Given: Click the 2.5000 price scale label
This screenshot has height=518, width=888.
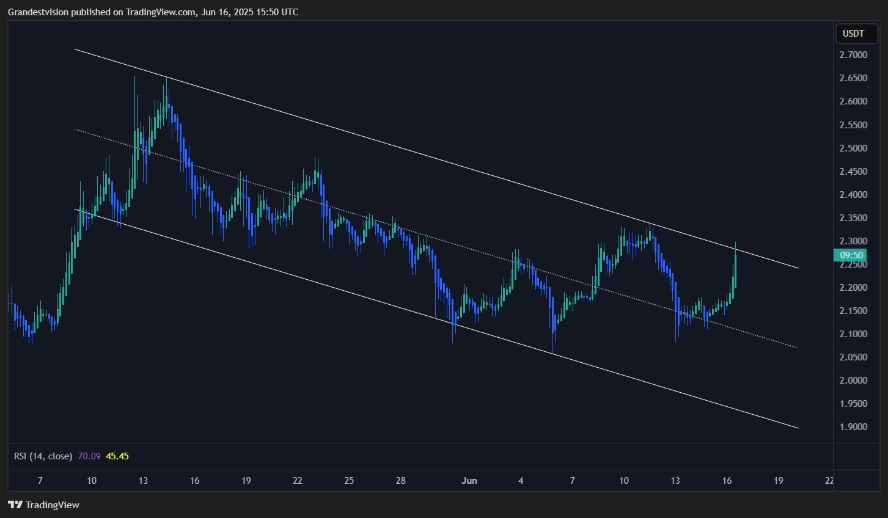Looking at the screenshot, I should [853, 148].
